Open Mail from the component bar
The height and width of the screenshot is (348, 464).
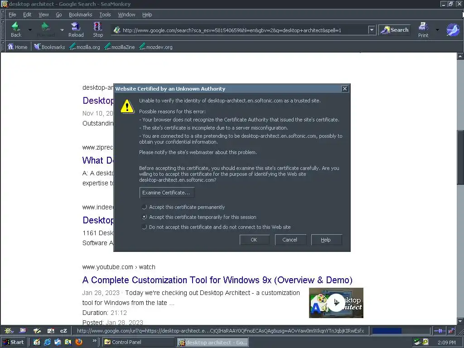(23, 330)
